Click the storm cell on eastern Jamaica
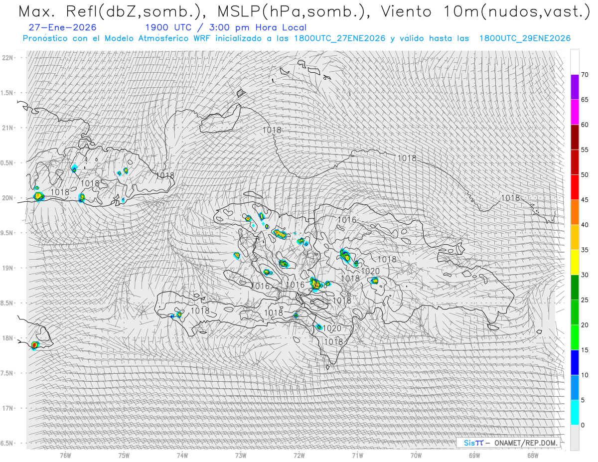Viewport: 598px width, 462px height. (34, 345)
